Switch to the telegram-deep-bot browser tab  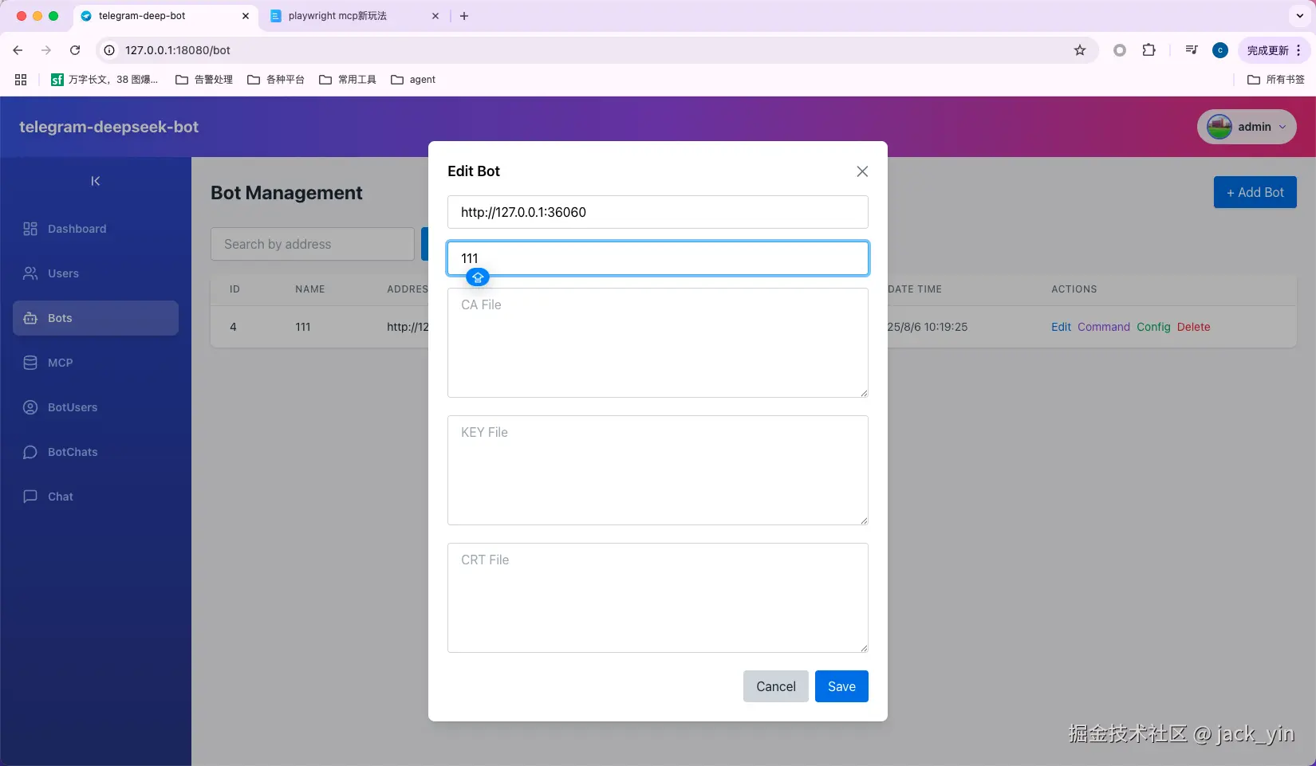point(166,16)
